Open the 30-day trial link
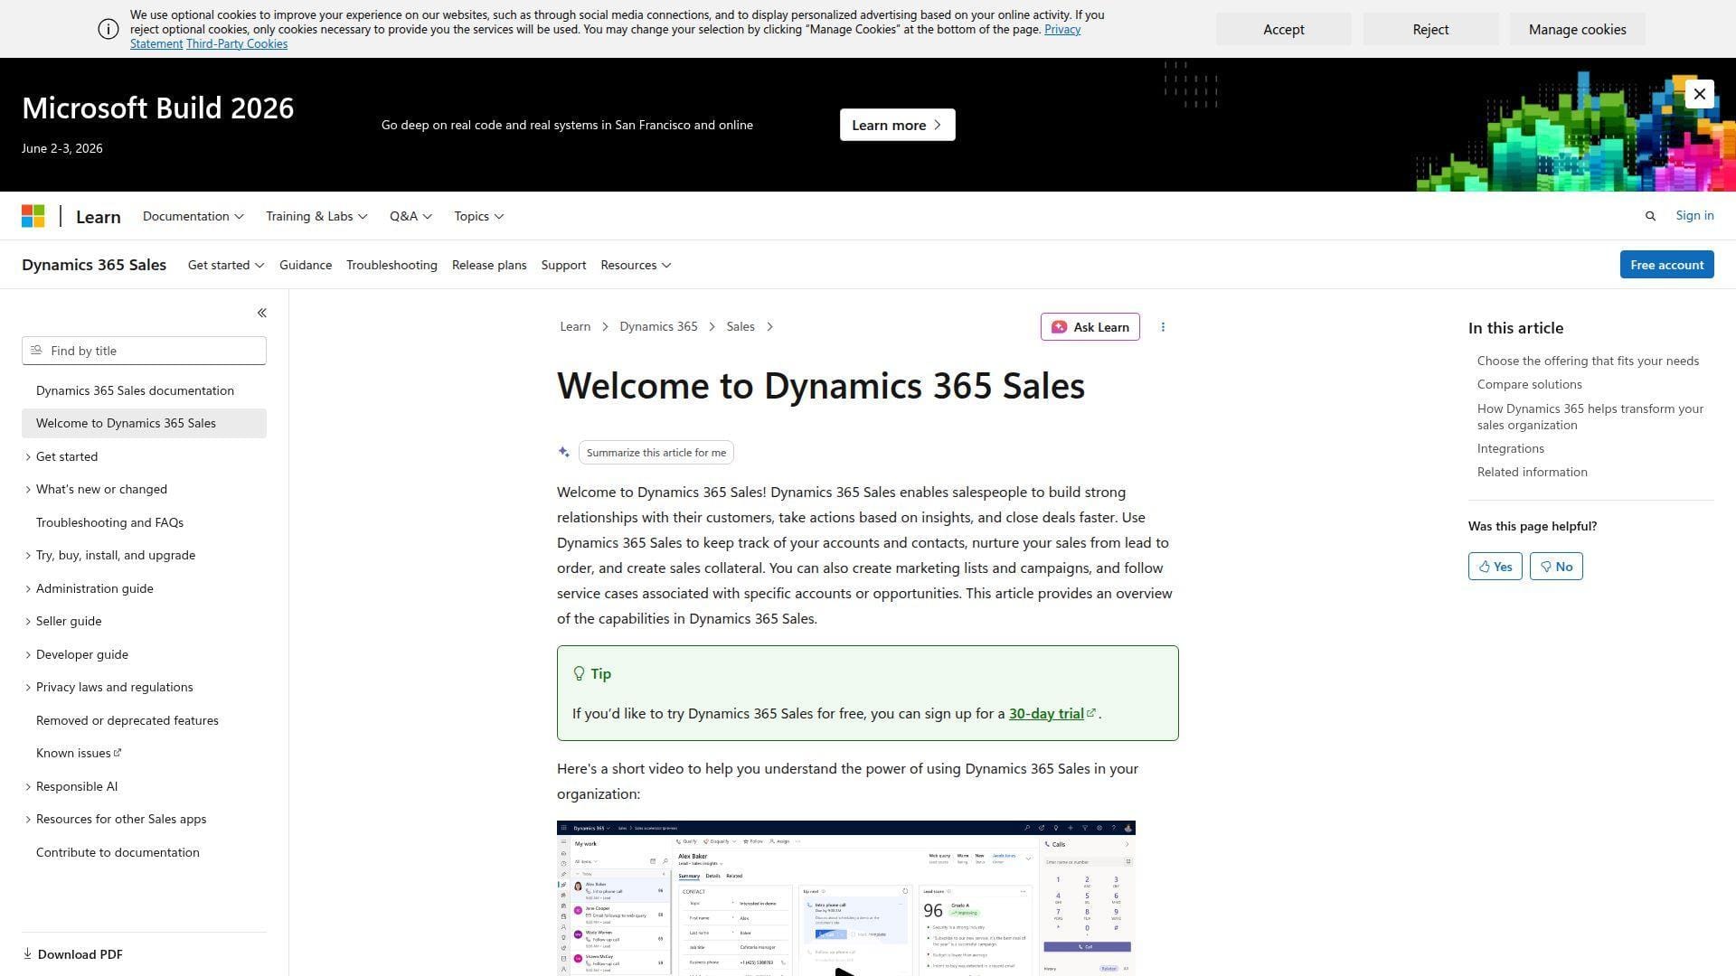1736x976 pixels. 1046,713
